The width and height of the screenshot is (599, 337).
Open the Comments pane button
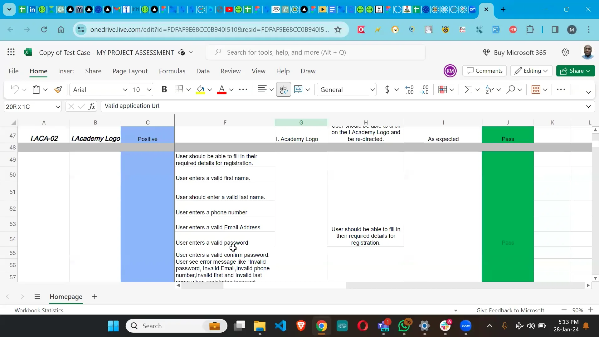point(485,71)
